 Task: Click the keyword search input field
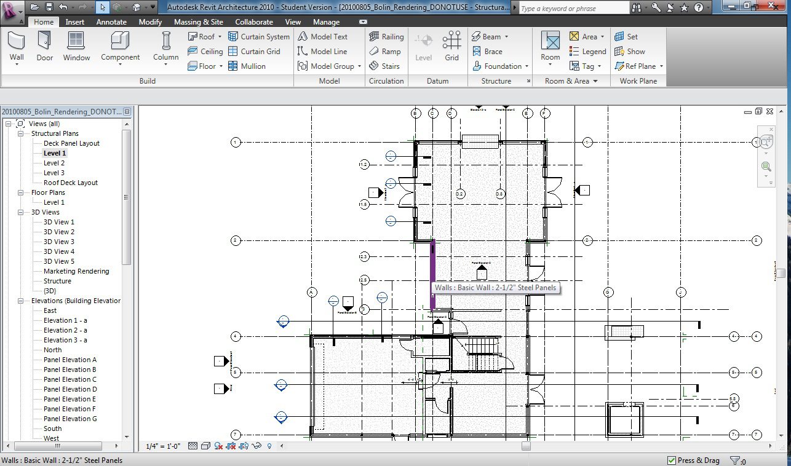[572, 9]
